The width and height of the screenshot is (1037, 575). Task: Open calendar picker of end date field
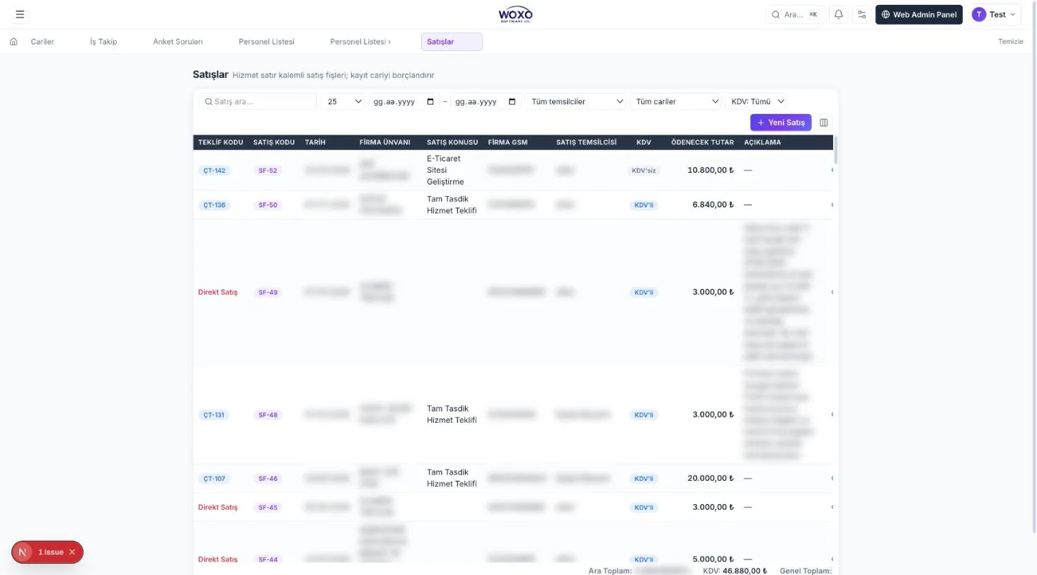[x=512, y=101]
